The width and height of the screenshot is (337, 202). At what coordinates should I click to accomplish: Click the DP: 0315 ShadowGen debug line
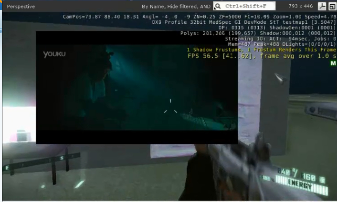pyautogui.click(x=277, y=28)
